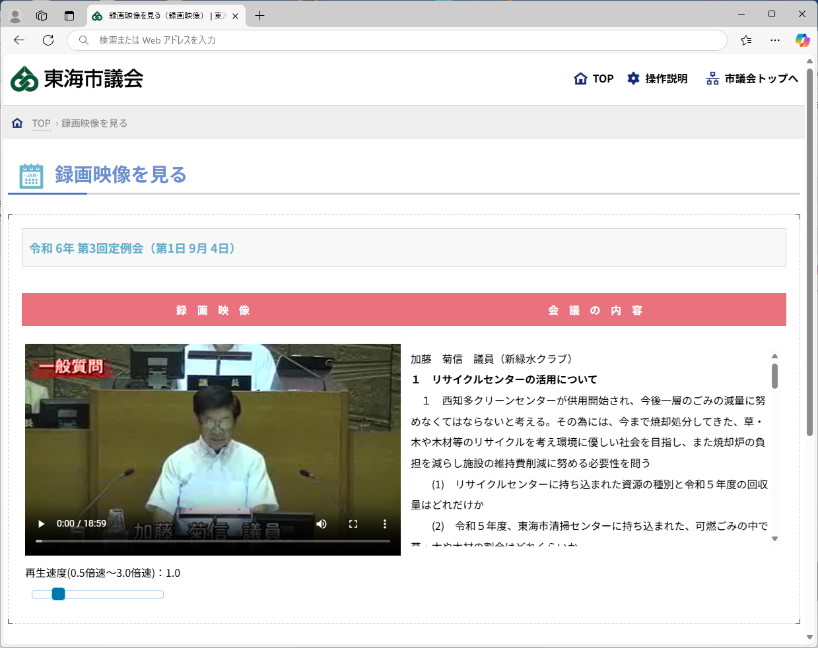Screen dimensions: 818x648
Task: Click the 0:00 / 18:59 time display
Action: [81, 523]
